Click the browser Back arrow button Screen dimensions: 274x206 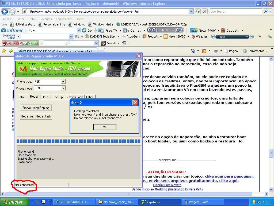point(5,11)
